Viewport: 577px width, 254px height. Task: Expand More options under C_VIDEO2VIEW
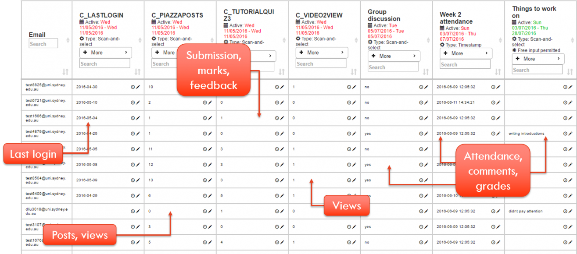321,53
